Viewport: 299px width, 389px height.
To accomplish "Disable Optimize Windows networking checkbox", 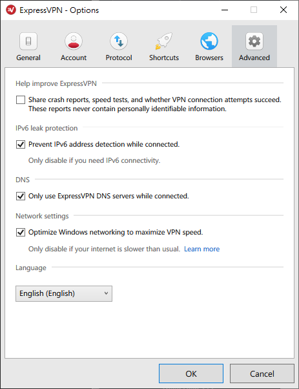I will [x=21, y=233].
